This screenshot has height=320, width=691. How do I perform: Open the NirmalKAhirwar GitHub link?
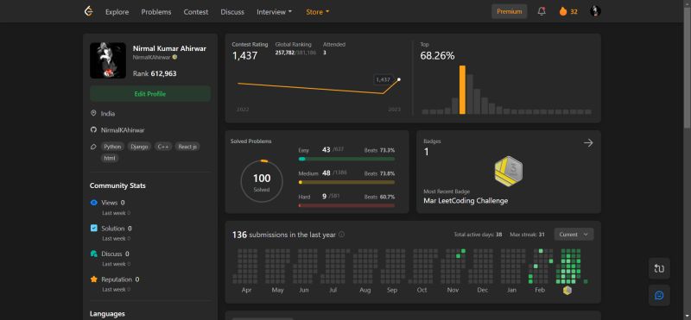(x=123, y=130)
